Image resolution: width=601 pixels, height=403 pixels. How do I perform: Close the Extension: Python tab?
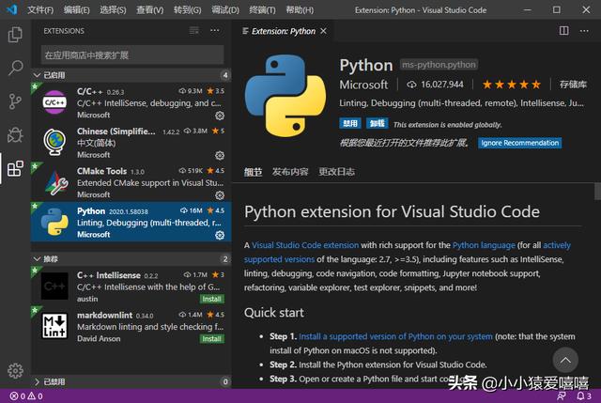323,31
